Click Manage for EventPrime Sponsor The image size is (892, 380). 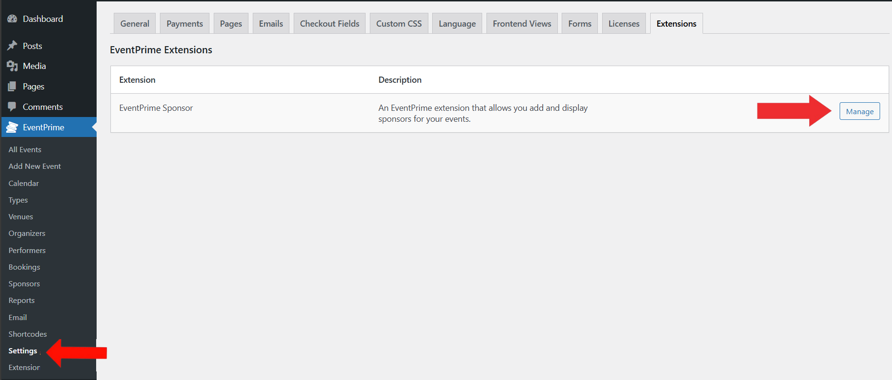click(860, 111)
